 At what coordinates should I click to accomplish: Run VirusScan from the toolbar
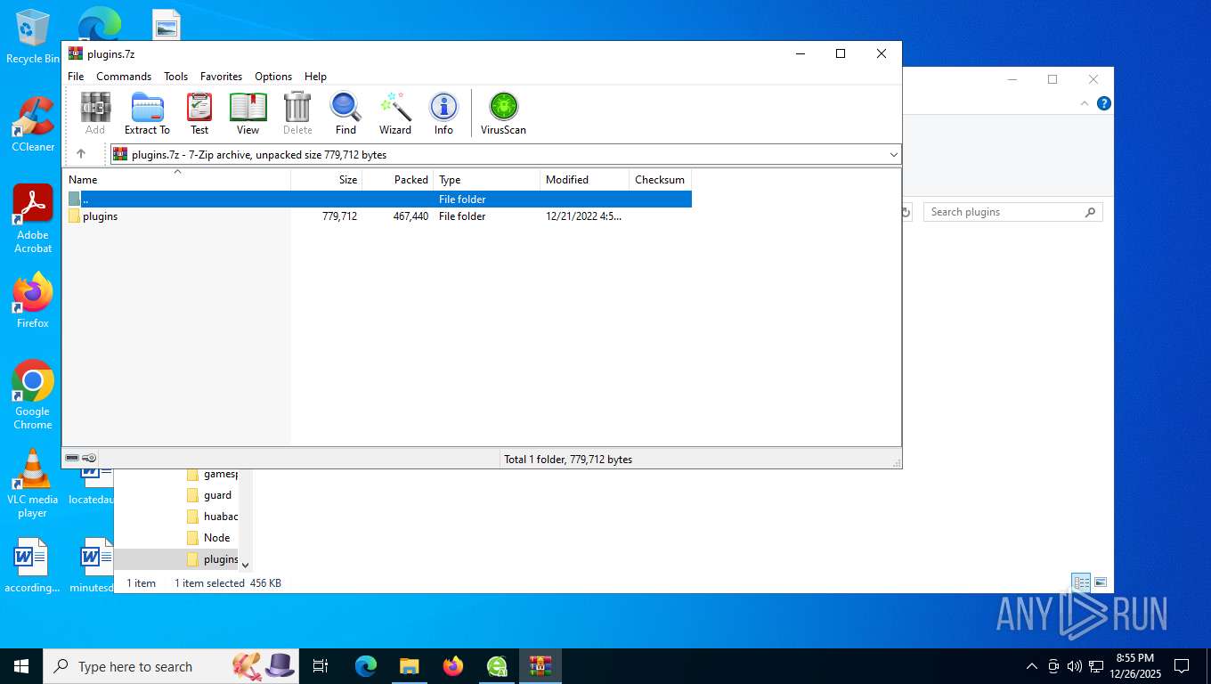(503, 113)
